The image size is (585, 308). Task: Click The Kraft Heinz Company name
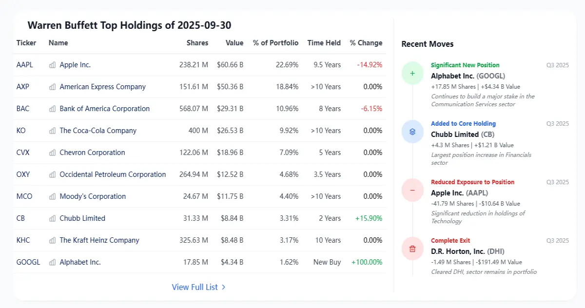pyautogui.click(x=99, y=240)
